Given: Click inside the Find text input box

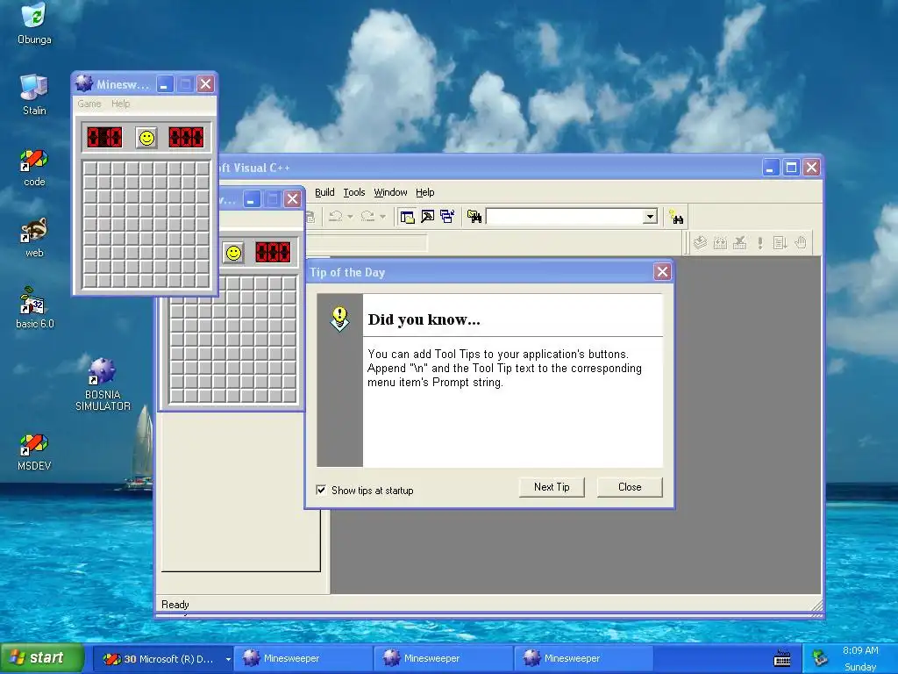Looking at the screenshot, I should 565,217.
